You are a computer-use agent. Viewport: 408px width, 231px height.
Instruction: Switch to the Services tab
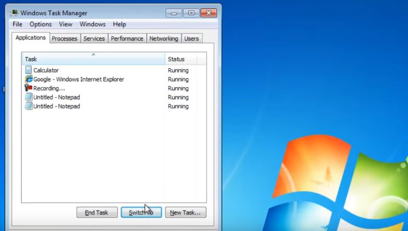(x=94, y=38)
